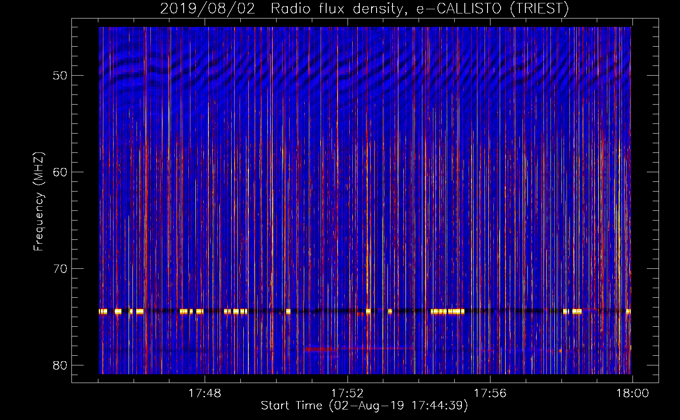Click the 17:48 time tick label
The width and height of the screenshot is (680, 420).
(205, 394)
